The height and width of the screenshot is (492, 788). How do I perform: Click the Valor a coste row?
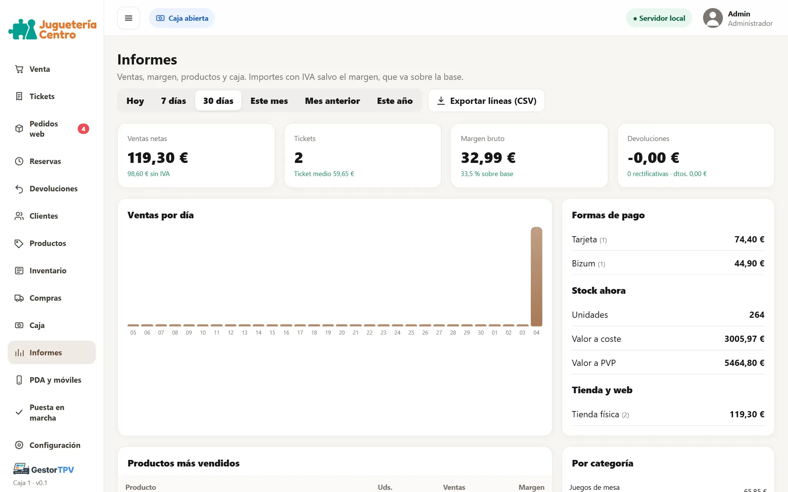click(x=668, y=339)
